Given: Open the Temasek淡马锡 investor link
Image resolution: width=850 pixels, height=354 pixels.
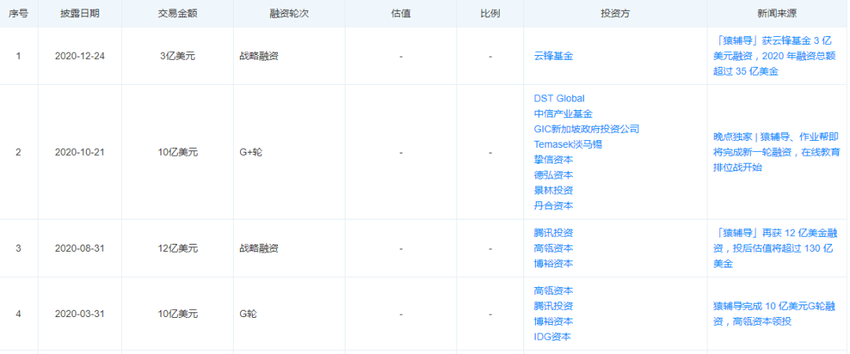Looking at the screenshot, I should pyautogui.click(x=567, y=144).
